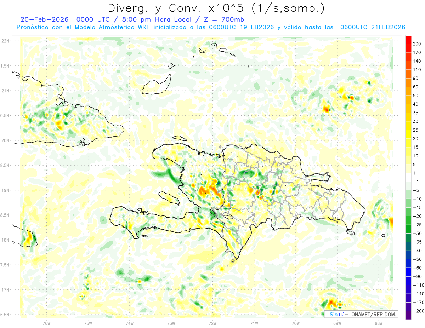Click the '6.5N' latitude label
The image size is (425, 328).
pos(5,315)
